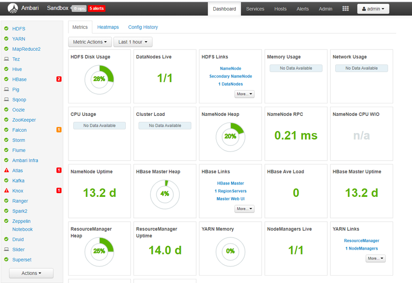Screen dimensions: 412x283
Task: Click the client laptop icon beside Tez
Action: (x=7, y=59)
